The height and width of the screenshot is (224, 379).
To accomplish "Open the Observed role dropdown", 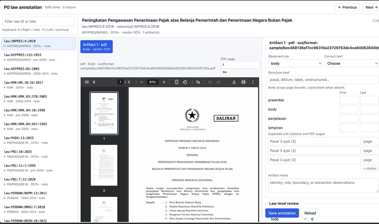I will [295, 63].
